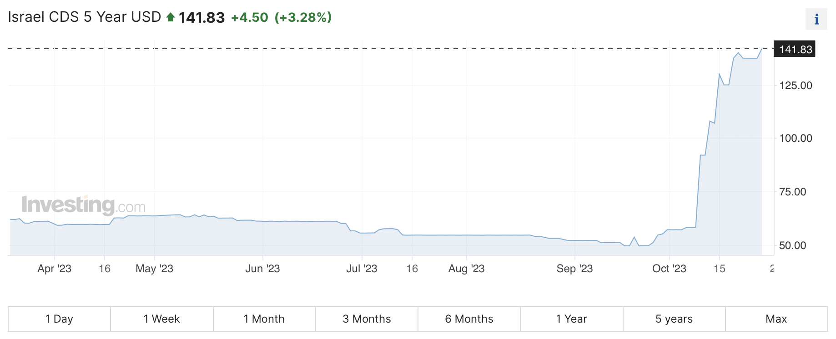The image size is (836, 339).
Task: Show the Max time range
Action: coord(776,319)
